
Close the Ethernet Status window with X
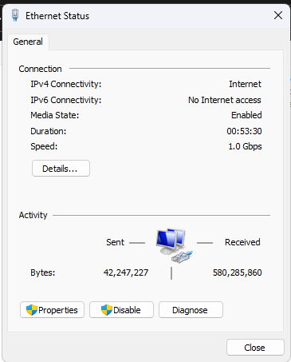[x=278, y=15]
